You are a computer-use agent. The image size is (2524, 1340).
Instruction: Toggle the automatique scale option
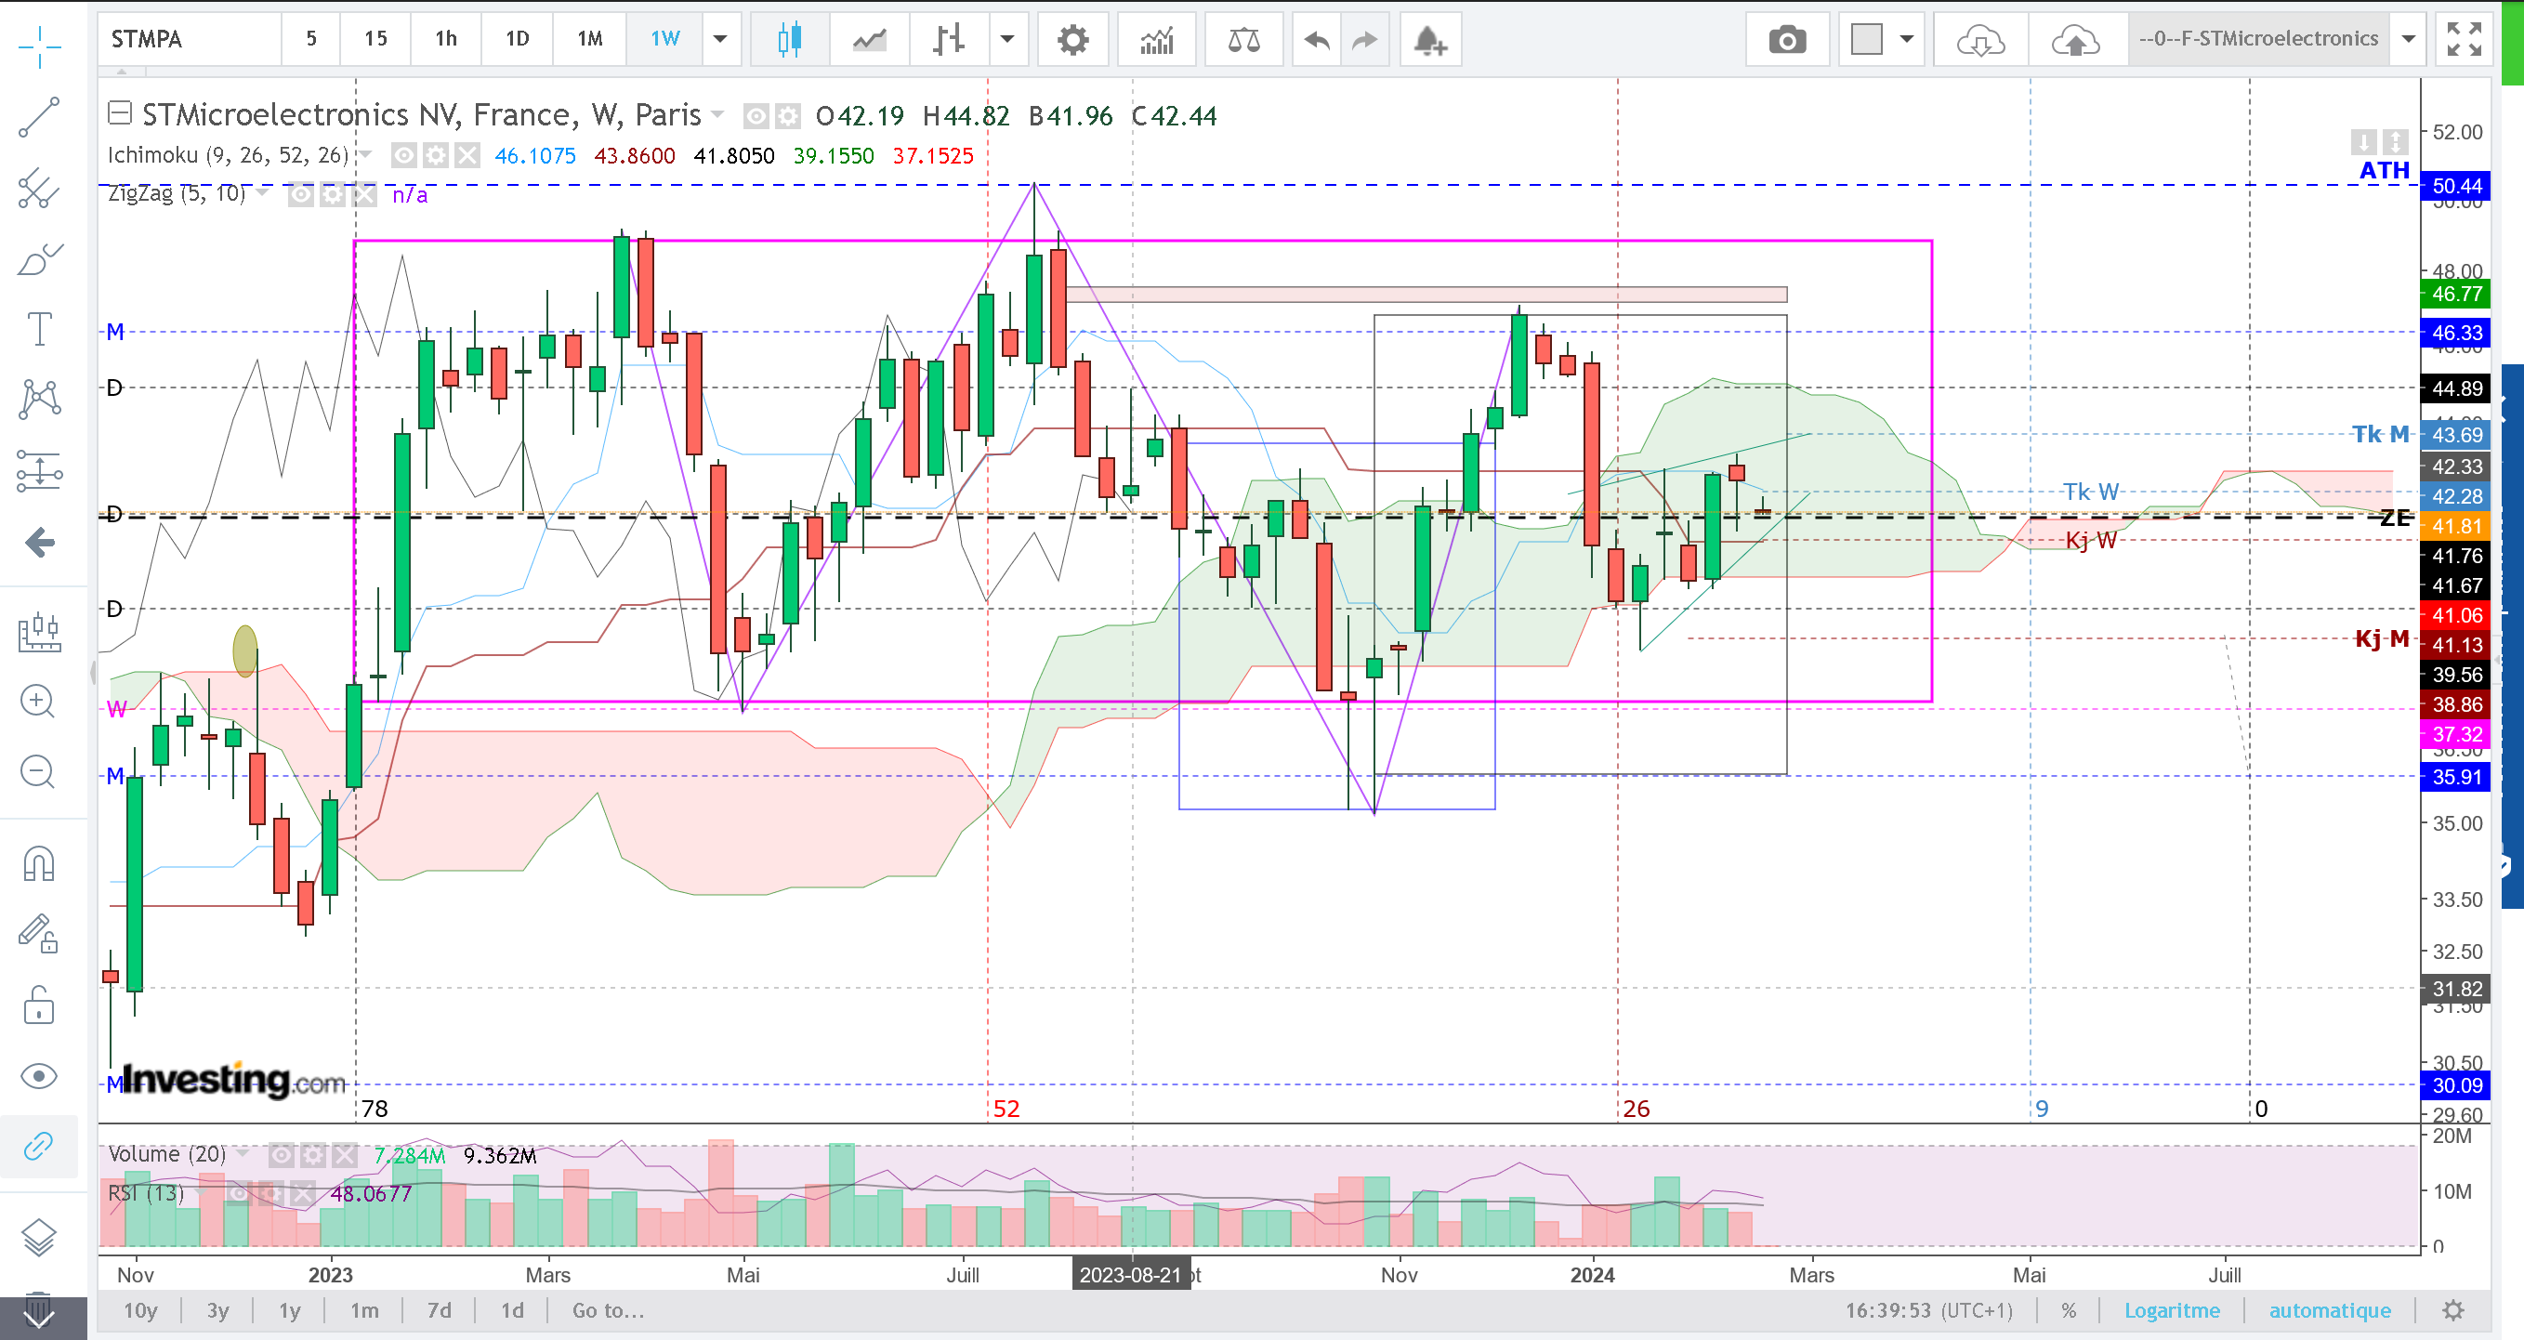pos(2330,1310)
